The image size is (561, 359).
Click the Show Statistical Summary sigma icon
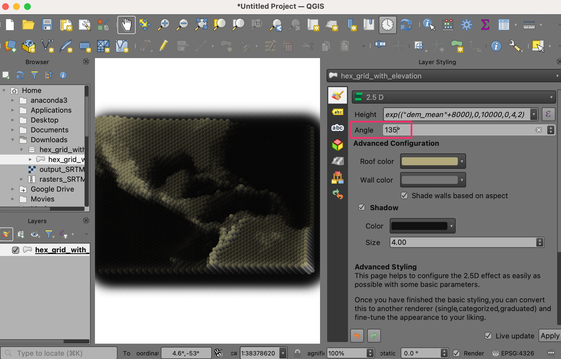(485, 25)
